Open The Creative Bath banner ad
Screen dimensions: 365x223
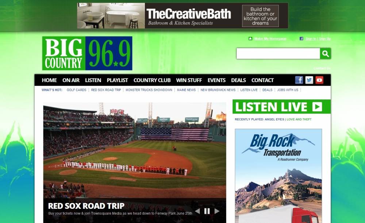pos(182,16)
